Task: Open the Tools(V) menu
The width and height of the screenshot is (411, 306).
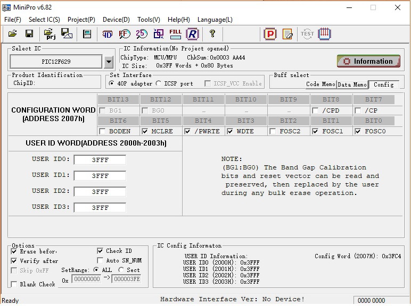Action: (149, 20)
